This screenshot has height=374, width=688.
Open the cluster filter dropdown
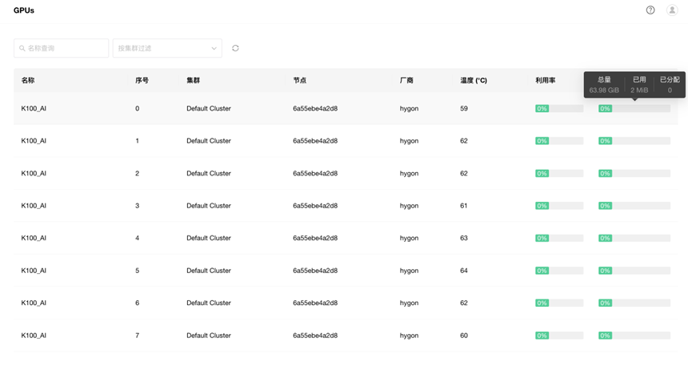[x=167, y=48]
